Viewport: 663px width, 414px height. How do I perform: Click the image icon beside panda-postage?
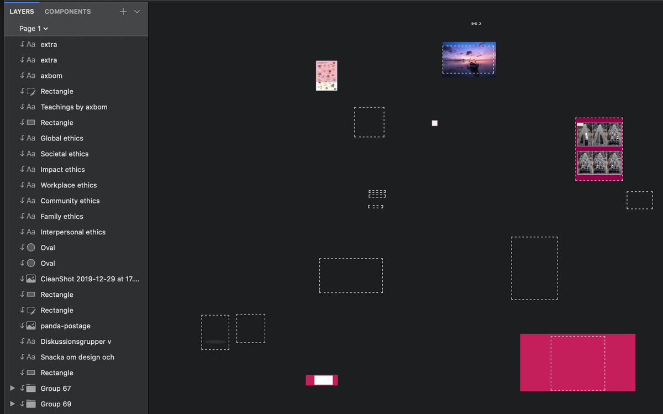pos(31,326)
